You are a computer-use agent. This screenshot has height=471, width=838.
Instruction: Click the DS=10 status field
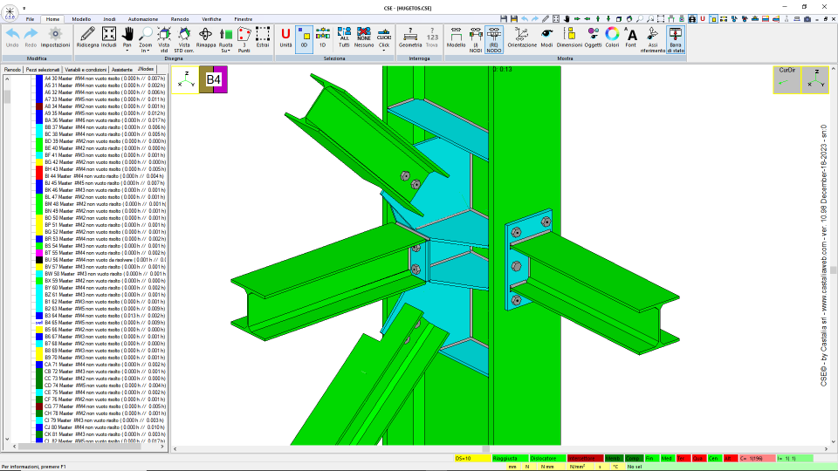pyautogui.click(x=472, y=458)
